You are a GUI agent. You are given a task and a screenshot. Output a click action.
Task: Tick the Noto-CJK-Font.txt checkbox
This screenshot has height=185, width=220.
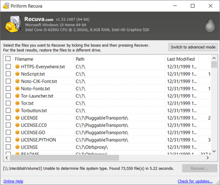tap(8, 81)
